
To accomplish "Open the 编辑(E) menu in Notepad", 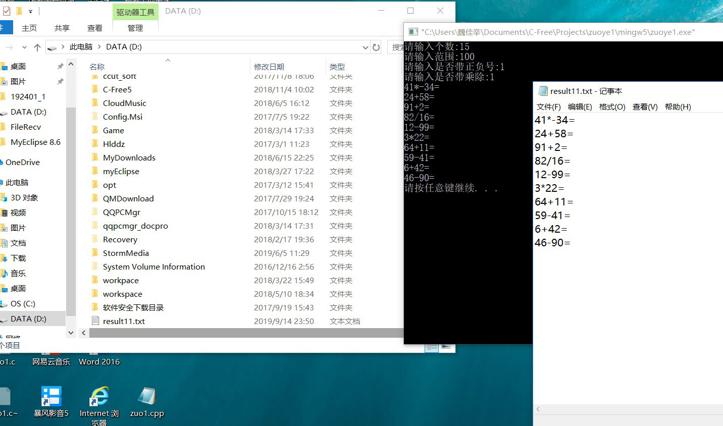I will (580, 107).
